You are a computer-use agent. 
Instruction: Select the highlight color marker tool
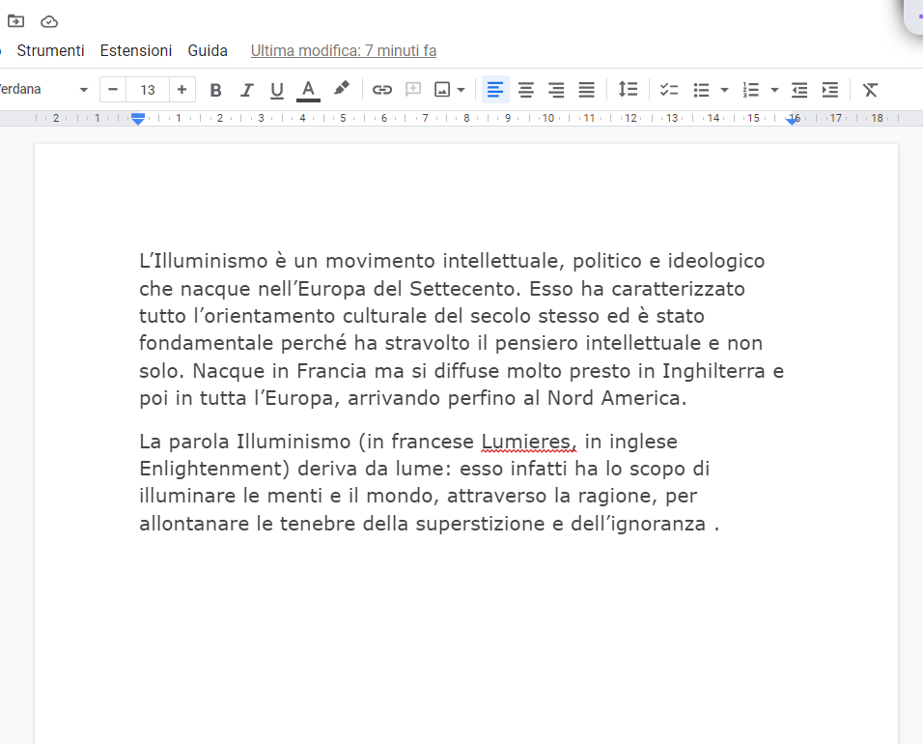(x=341, y=89)
